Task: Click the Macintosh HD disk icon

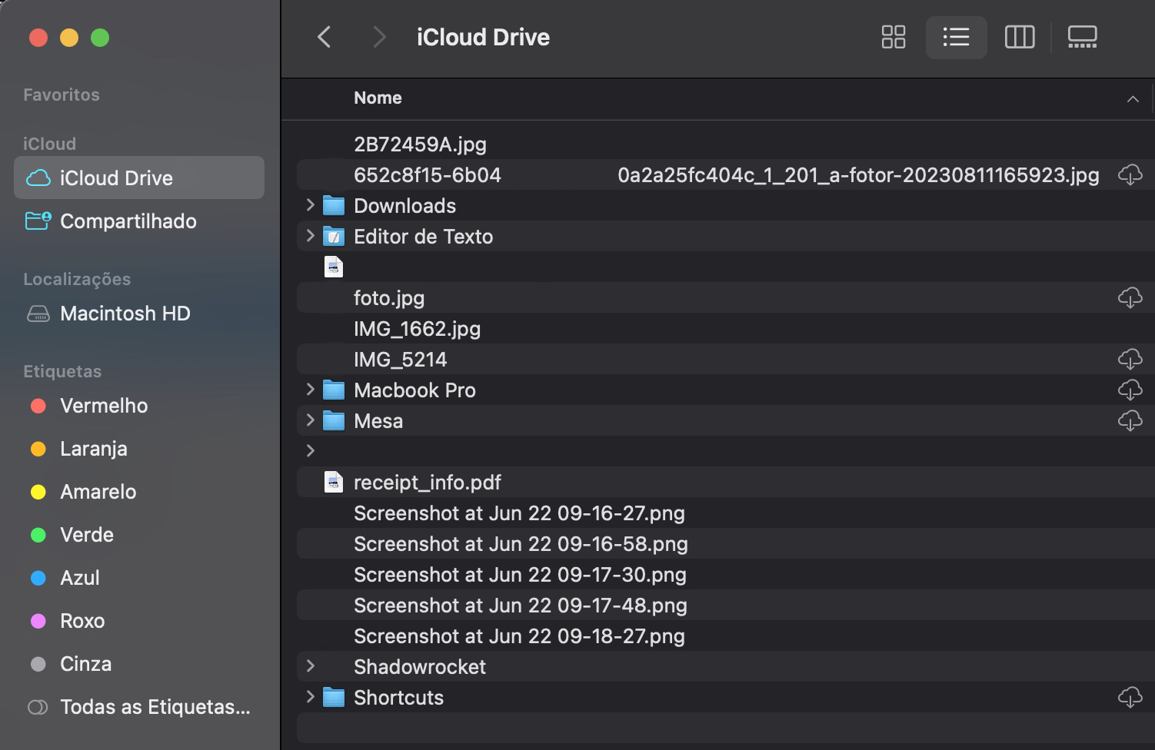Action: pos(38,314)
